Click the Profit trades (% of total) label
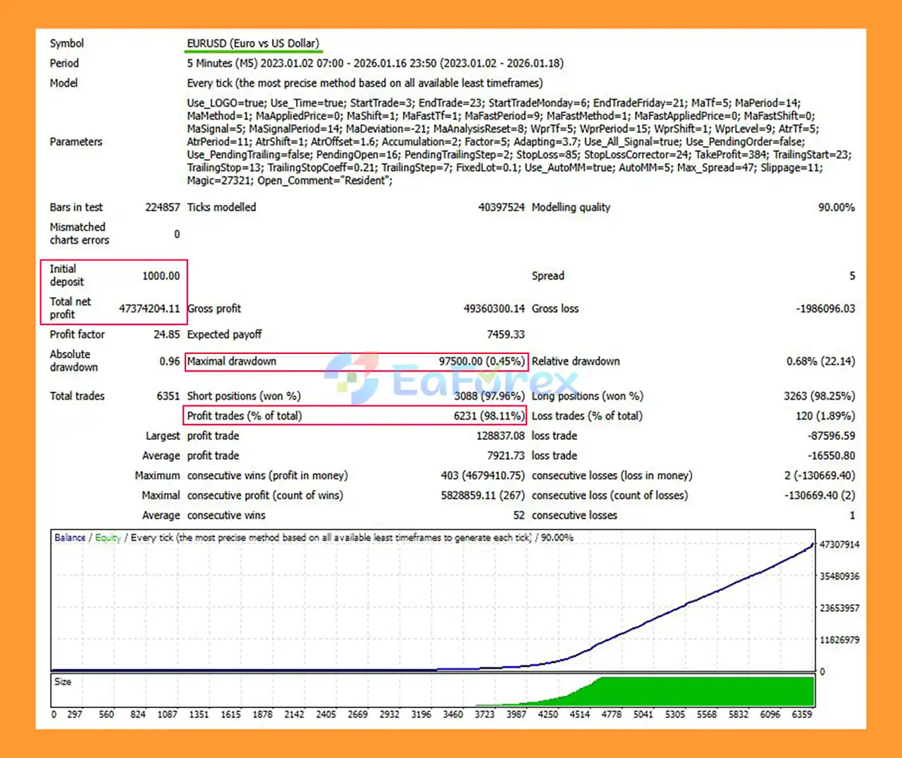The width and height of the screenshot is (902, 758). (x=244, y=416)
